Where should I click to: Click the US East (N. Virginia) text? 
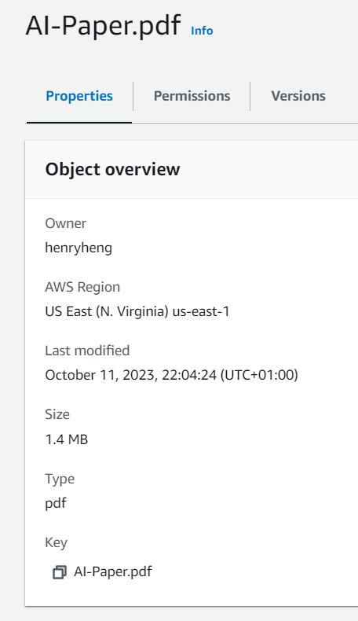click(x=108, y=312)
